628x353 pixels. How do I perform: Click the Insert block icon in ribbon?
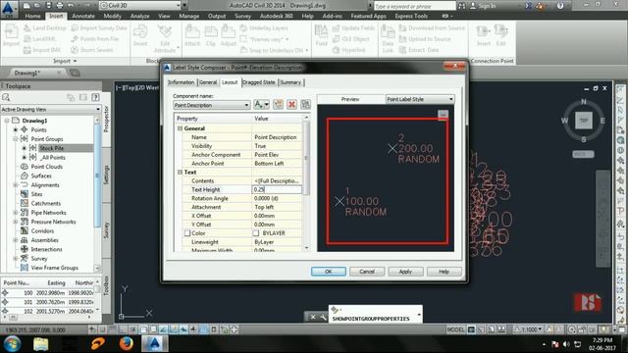[x=140, y=31]
